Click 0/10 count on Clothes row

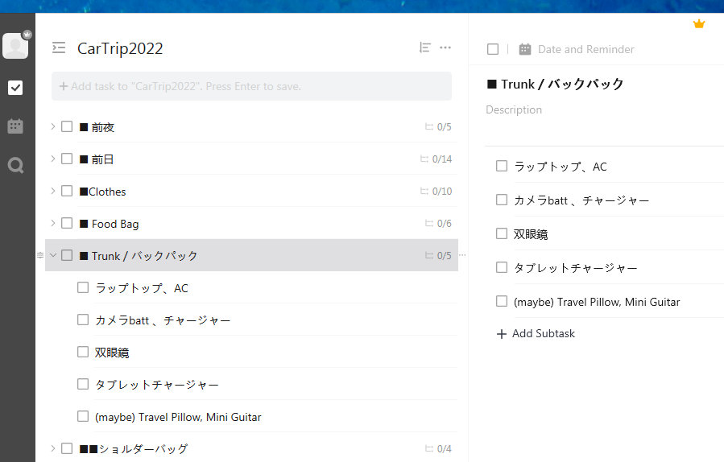pyautogui.click(x=442, y=192)
